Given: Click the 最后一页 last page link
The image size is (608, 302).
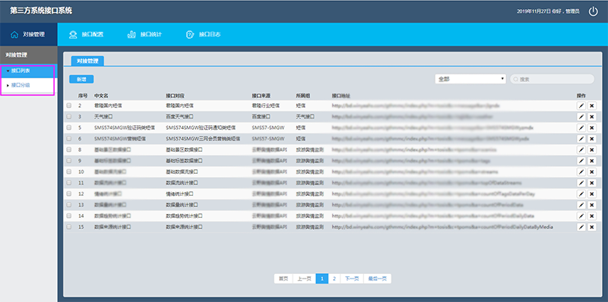Looking at the screenshot, I should pyautogui.click(x=377, y=278).
